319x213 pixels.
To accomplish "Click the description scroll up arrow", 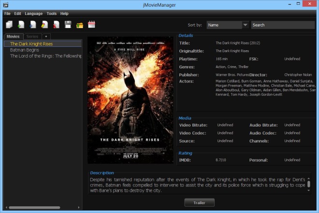I will click(x=309, y=178).
